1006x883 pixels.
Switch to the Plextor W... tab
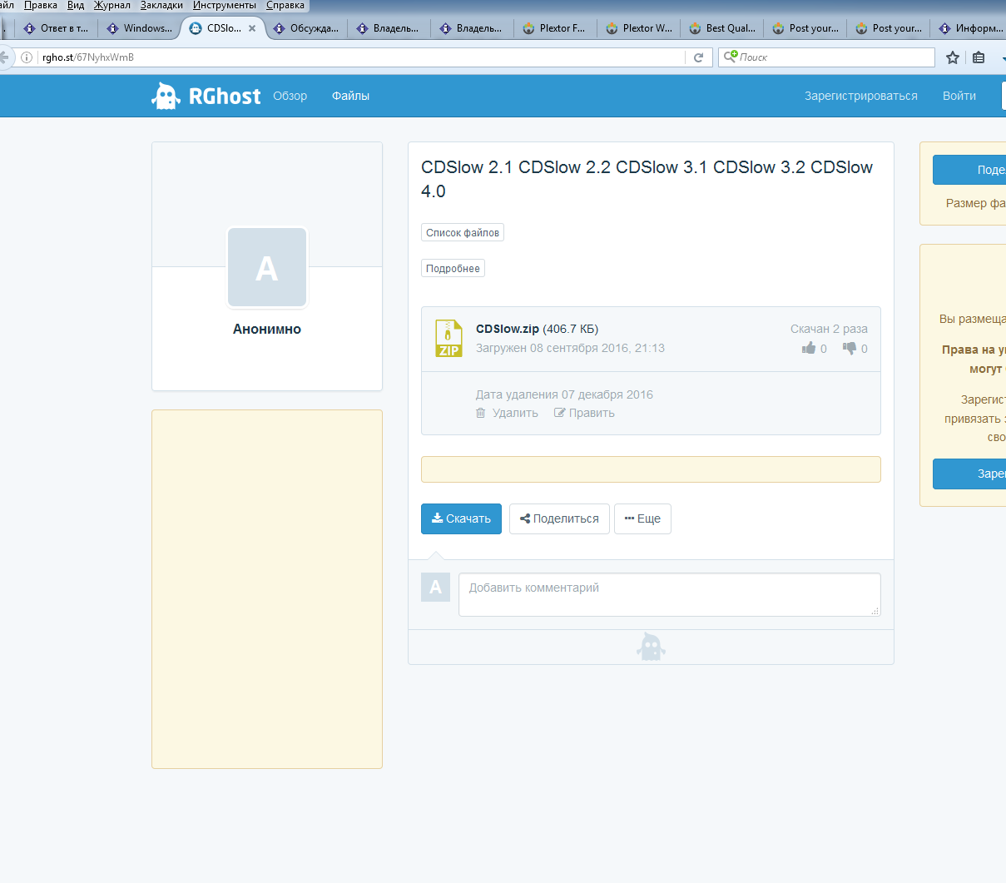coord(638,28)
